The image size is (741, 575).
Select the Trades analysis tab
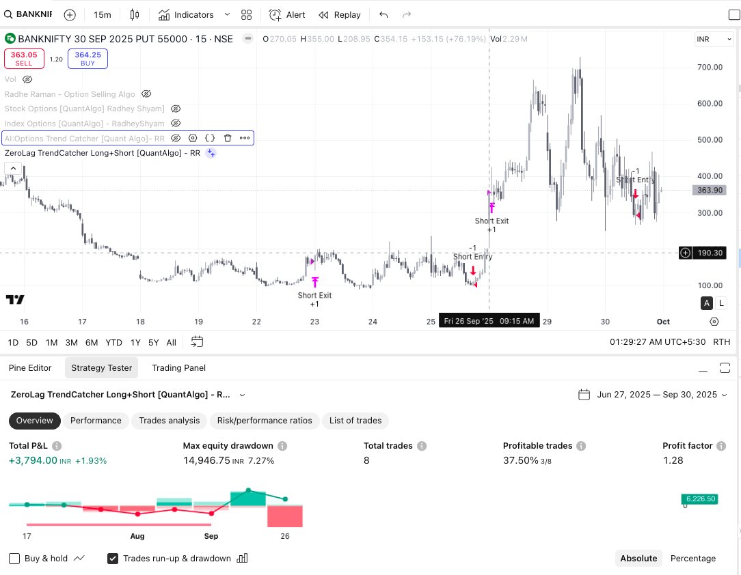pos(169,421)
